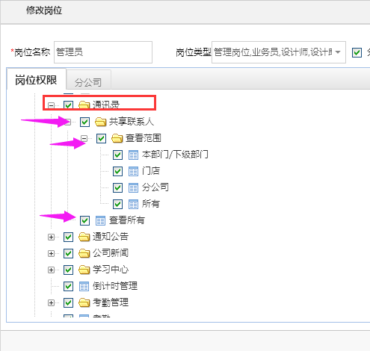Click the 共享联系人 folder icon

[x=101, y=122]
